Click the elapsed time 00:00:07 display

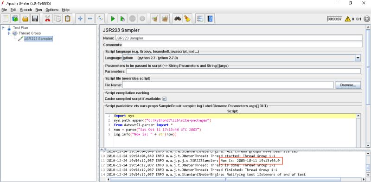334,19
